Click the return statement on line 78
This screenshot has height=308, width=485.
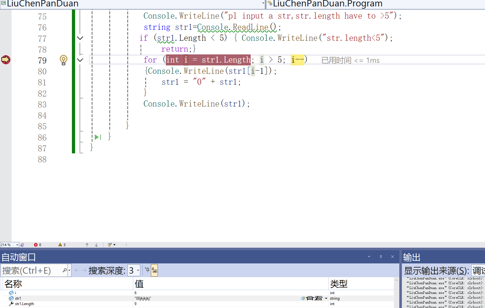pos(177,49)
